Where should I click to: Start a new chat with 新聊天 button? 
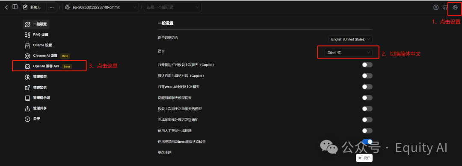33,7
